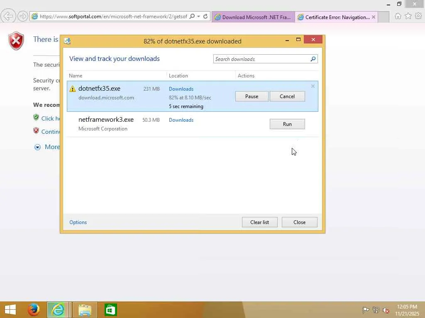
Task: Open the Windows Start button
Action: pyautogui.click(x=10, y=310)
